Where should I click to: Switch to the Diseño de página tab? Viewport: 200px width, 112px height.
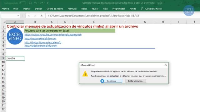(x=55, y=9)
